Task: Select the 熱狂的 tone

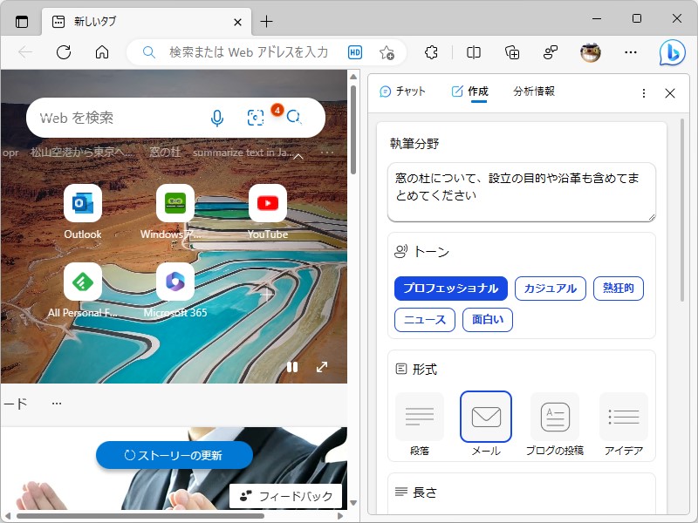Action: click(619, 288)
